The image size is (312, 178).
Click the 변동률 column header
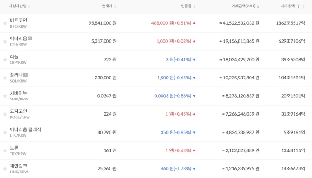[186, 6]
